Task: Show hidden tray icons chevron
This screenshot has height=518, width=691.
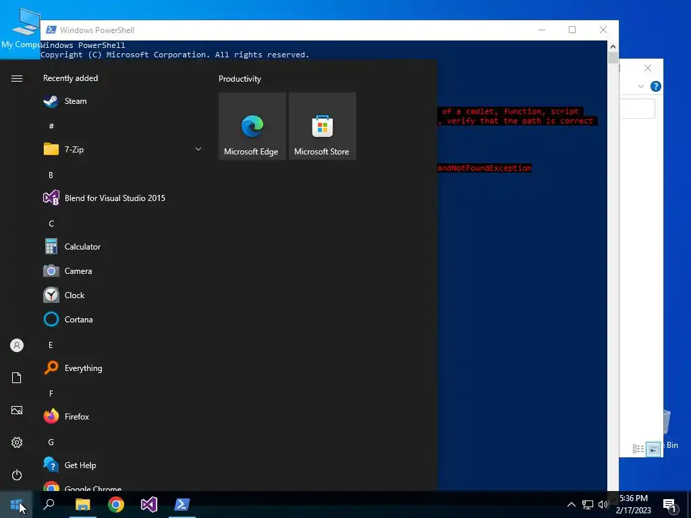Action: pos(571,505)
